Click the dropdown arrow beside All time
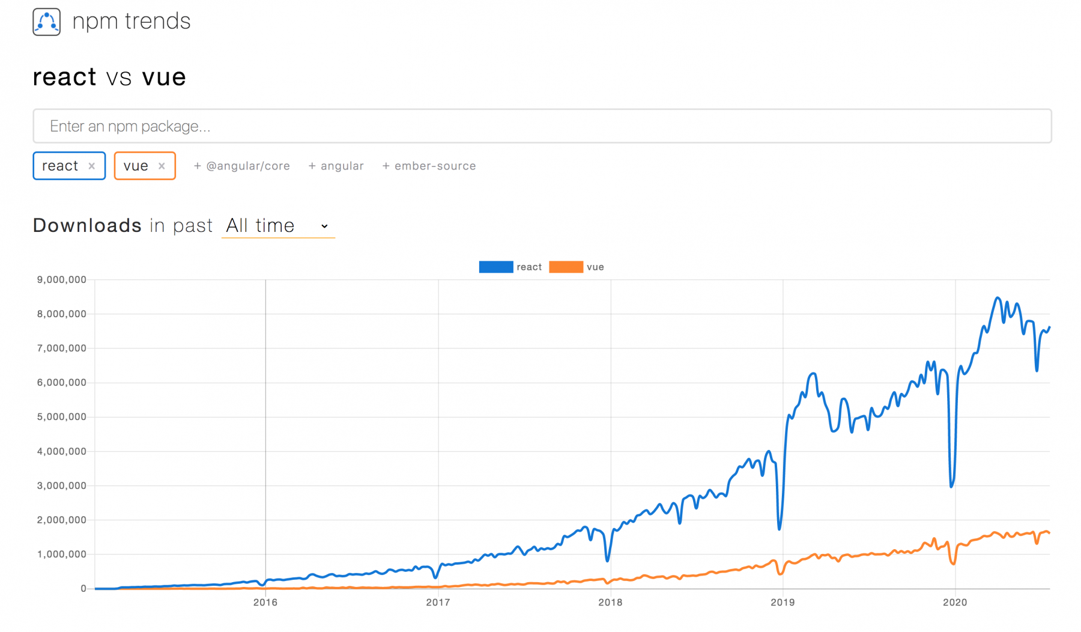Image resolution: width=1081 pixels, height=632 pixels. (x=324, y=226)
